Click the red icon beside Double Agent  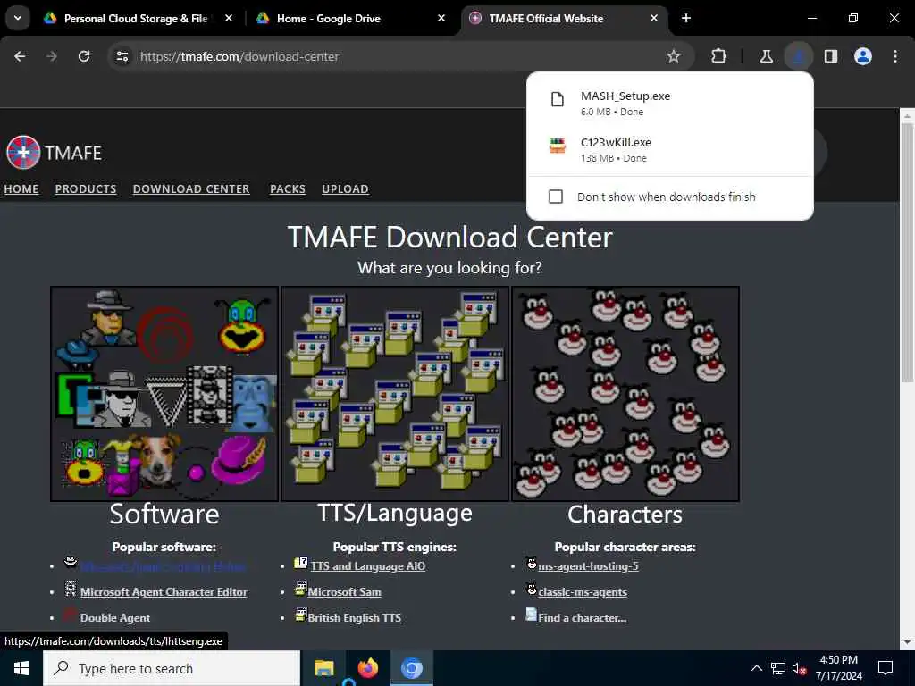click(x=70, y=615)
